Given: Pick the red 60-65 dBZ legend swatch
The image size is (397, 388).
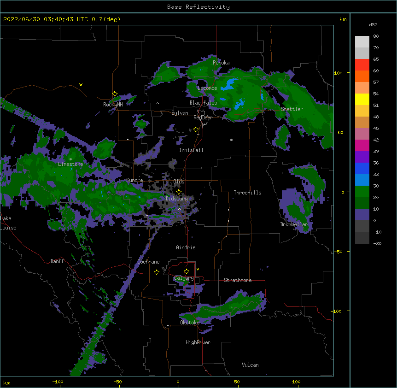Looking at the screenshot, I should tap(362, 65).
